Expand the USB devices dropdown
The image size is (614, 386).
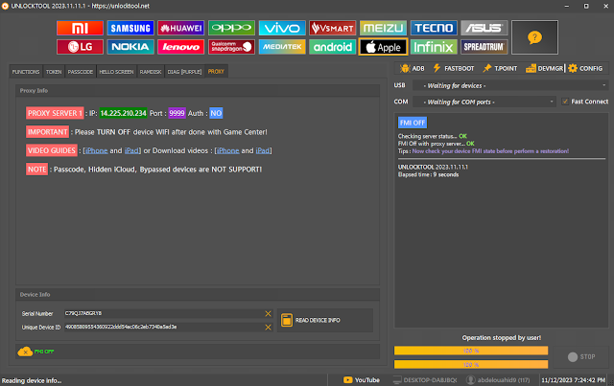(x=510, y=85)
